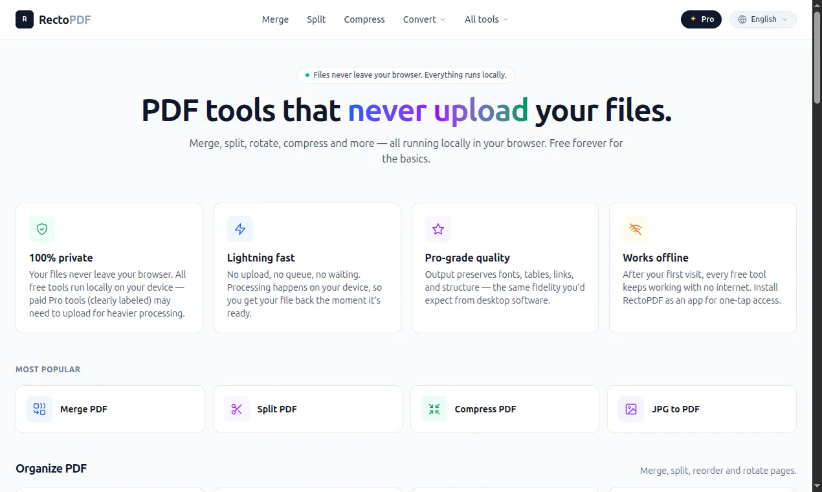Click the 'Pro-grade quality' card heading
Viewport: 822px width, 492px height.
467,258
